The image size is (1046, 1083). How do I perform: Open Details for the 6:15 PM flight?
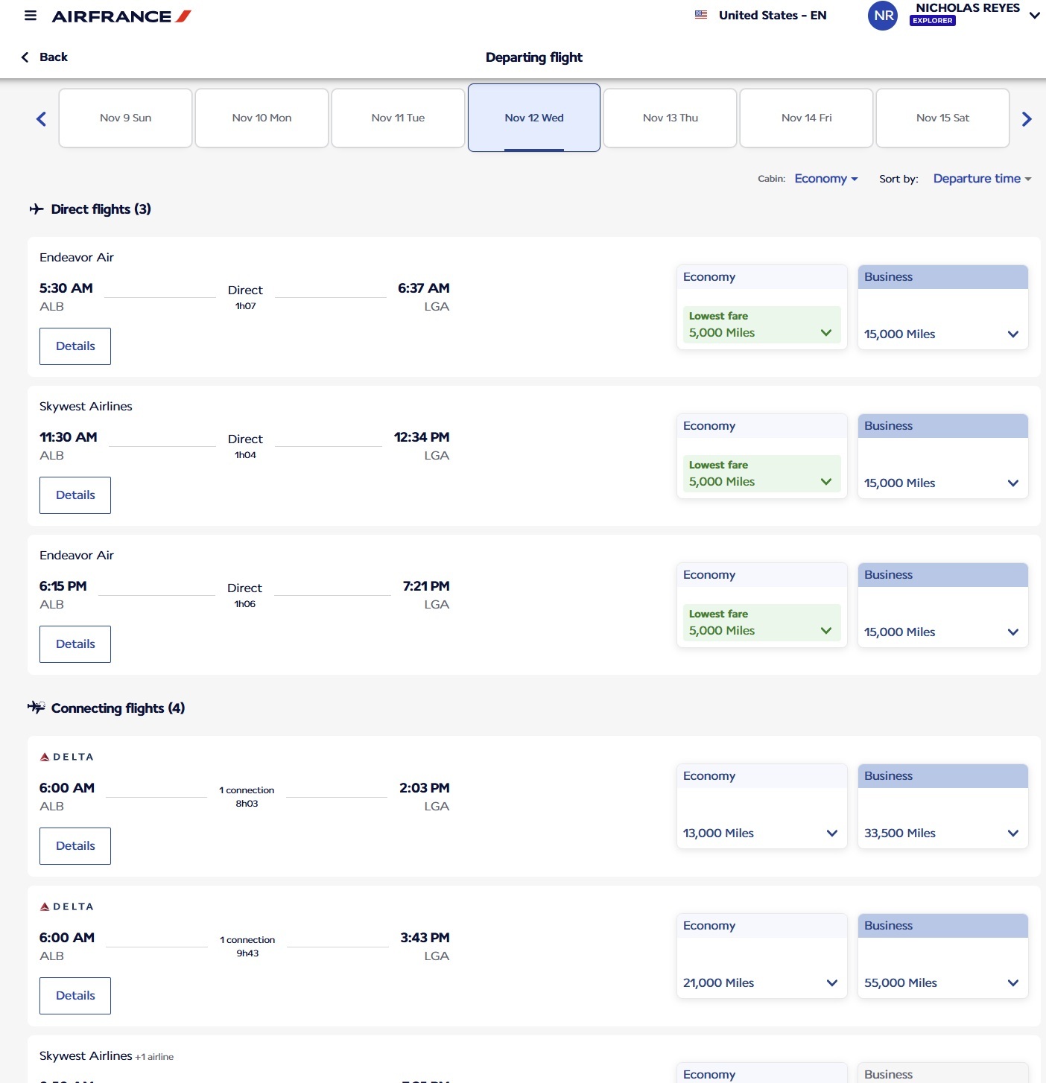pyautogui.click(x=75, y=644)
